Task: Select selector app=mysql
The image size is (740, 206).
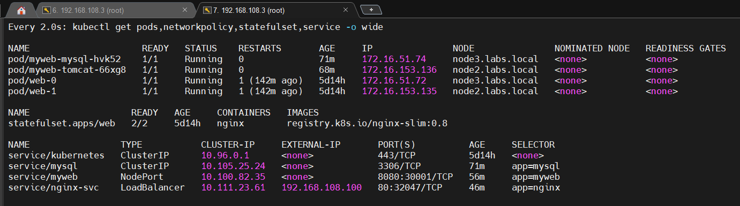Action: point(536,166)
